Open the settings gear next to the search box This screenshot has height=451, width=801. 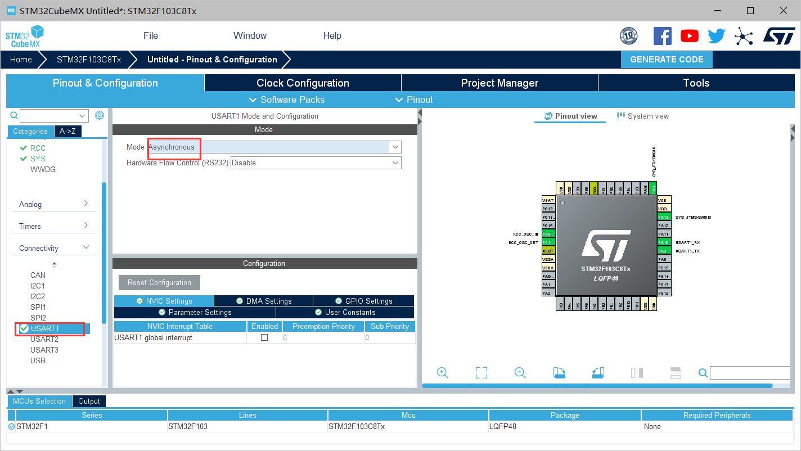tap(100, 115)
